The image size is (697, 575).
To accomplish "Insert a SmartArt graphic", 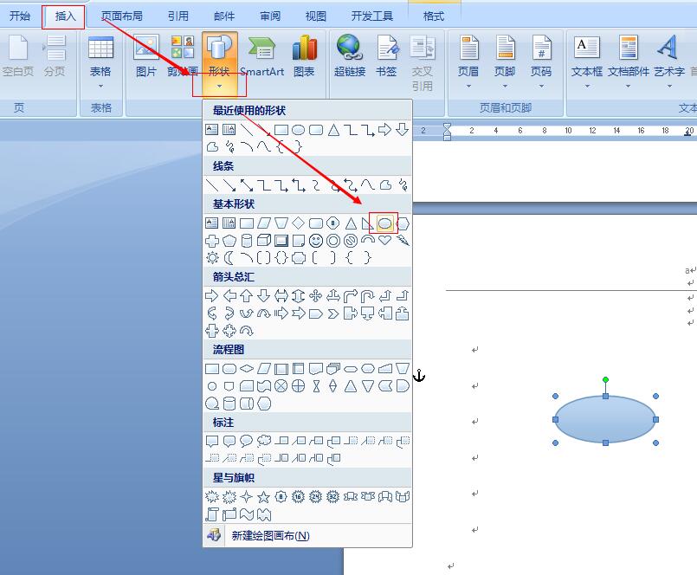I will coord(261,55).
